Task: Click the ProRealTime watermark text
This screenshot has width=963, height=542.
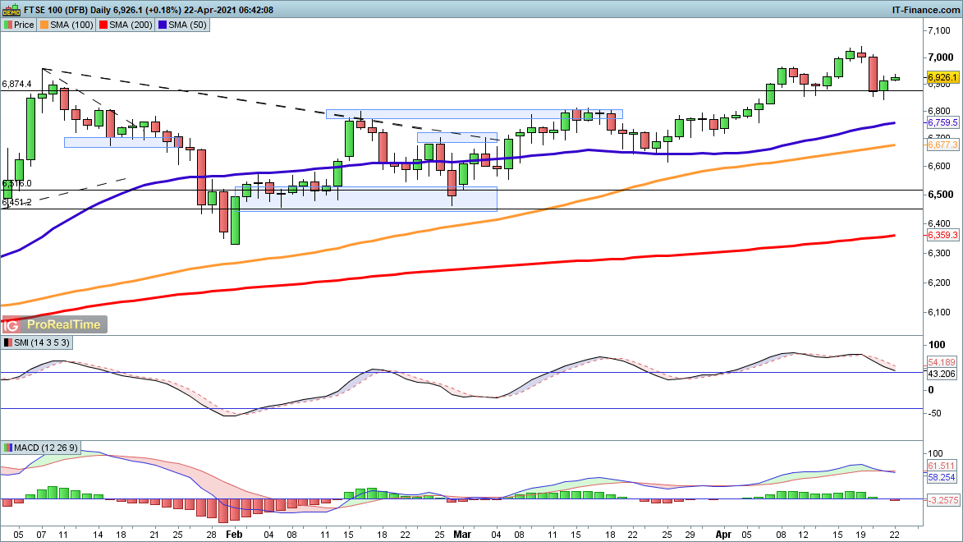Action: click(64, 324)
